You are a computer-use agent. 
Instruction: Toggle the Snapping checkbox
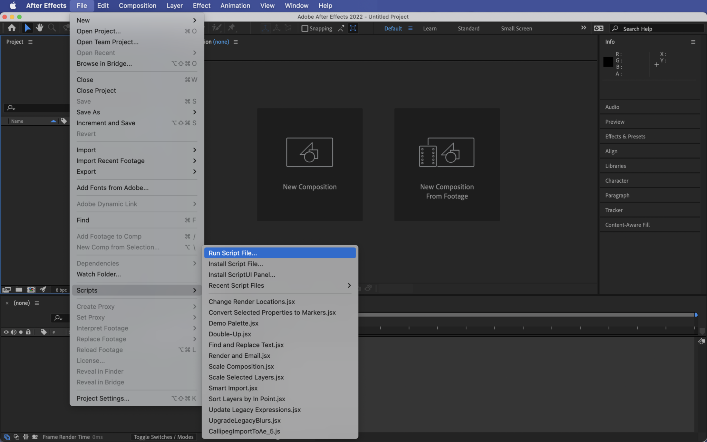pos(304,28)
